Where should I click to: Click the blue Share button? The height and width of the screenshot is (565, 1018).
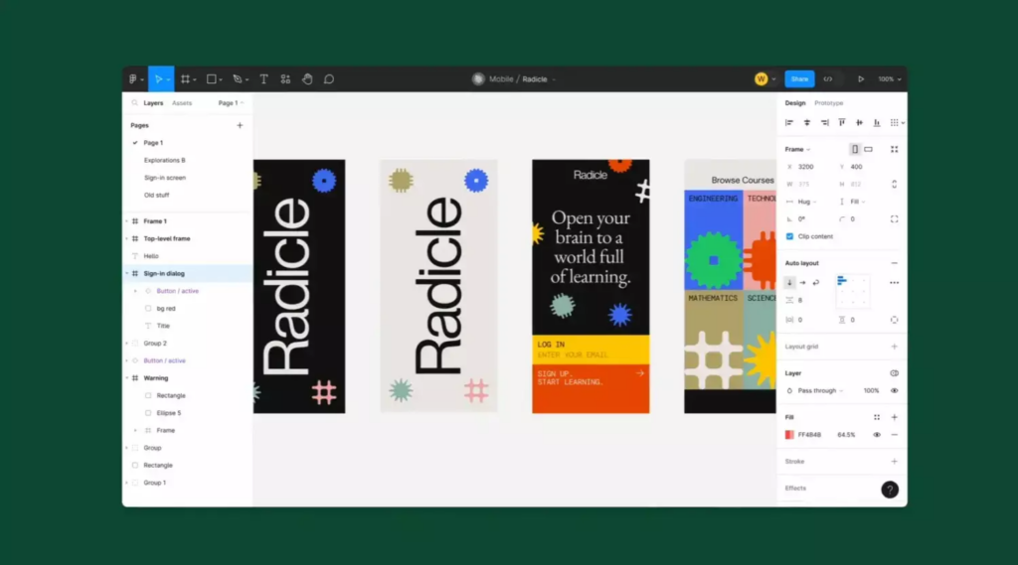coord(799,79)
